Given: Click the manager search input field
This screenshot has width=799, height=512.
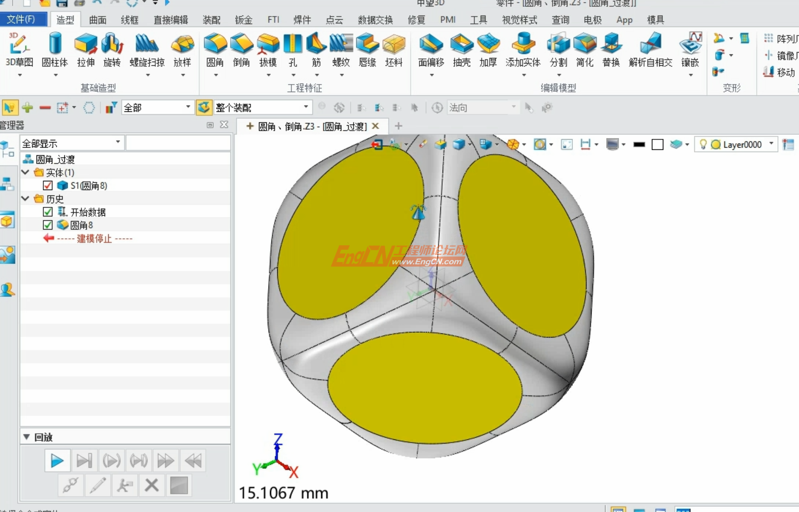Looking at the screenshot, I should click(x=178, y=143).
